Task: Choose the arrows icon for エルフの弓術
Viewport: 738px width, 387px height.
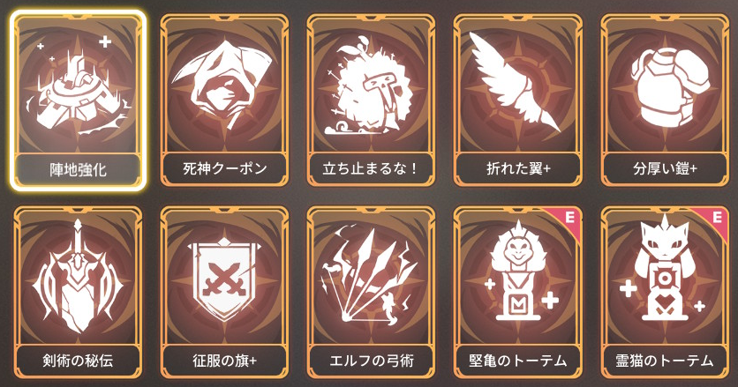Action: click(370, 278)
